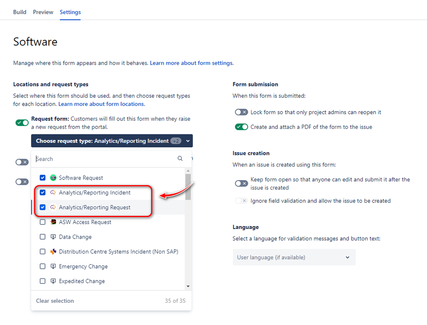Click the 'Analytics/Reporting Incident' option label

[95, 193]
